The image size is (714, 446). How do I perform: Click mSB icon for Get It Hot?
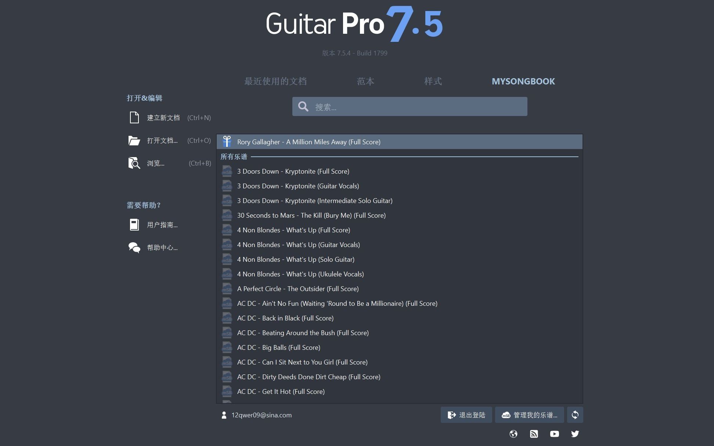pyautogui.click(x=227, y=392)
